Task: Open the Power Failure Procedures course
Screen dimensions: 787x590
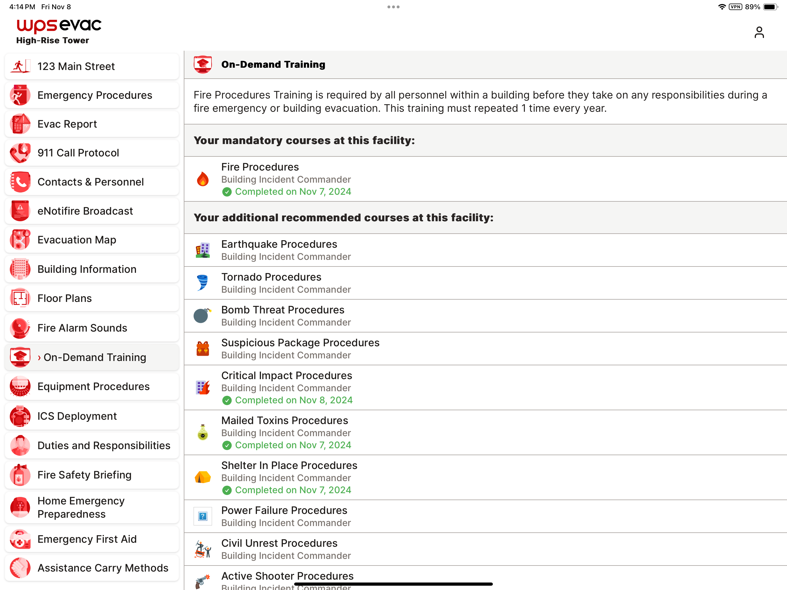Action: pos(485,516)
